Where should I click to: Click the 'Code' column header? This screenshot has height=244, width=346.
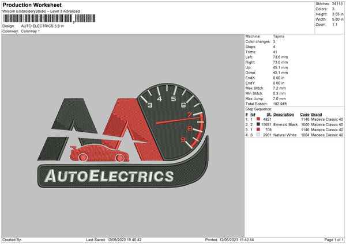(304, 115)
